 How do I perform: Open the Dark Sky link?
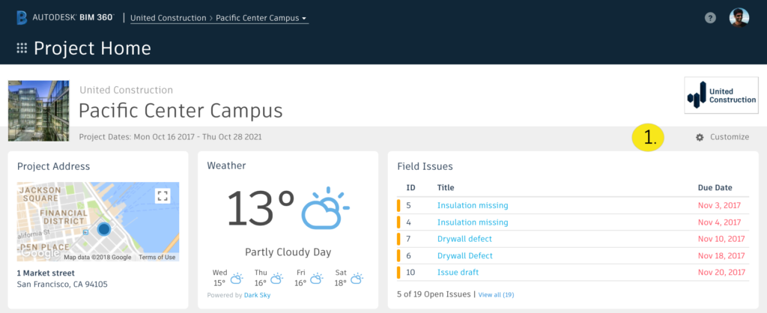pyautogui.click(x=256, y=295)
